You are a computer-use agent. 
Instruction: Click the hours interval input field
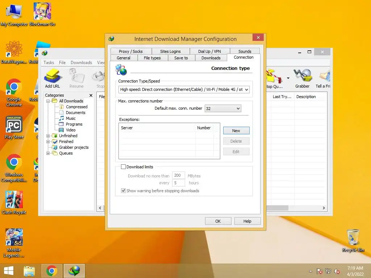pos(179,183)
